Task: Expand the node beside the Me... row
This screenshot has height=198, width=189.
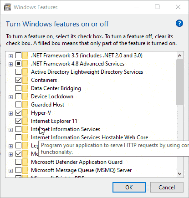Action: tap(10, 154)
